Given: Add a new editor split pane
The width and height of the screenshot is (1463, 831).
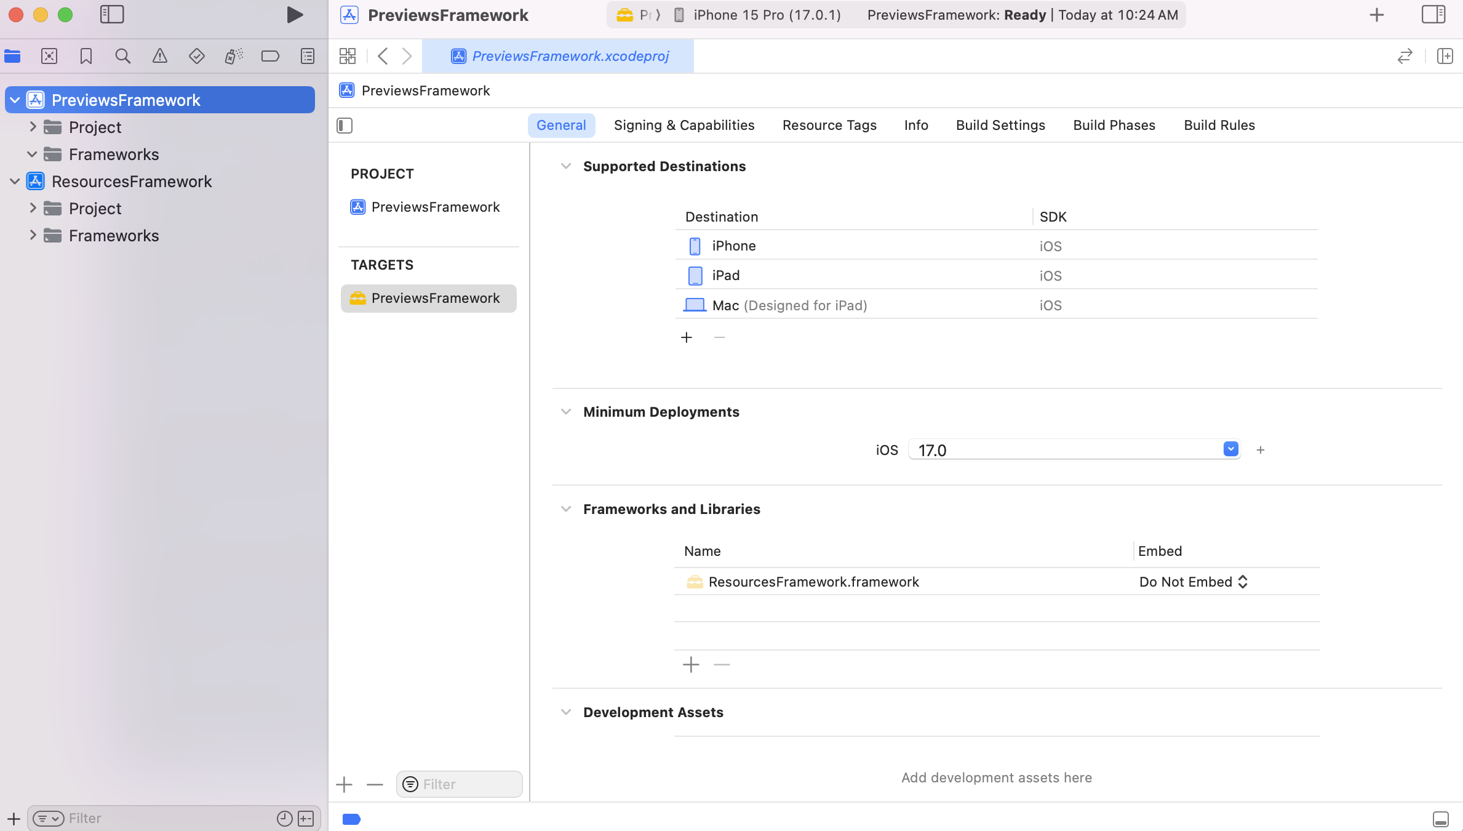Looking at the screenshot, I should (1445, 56).
